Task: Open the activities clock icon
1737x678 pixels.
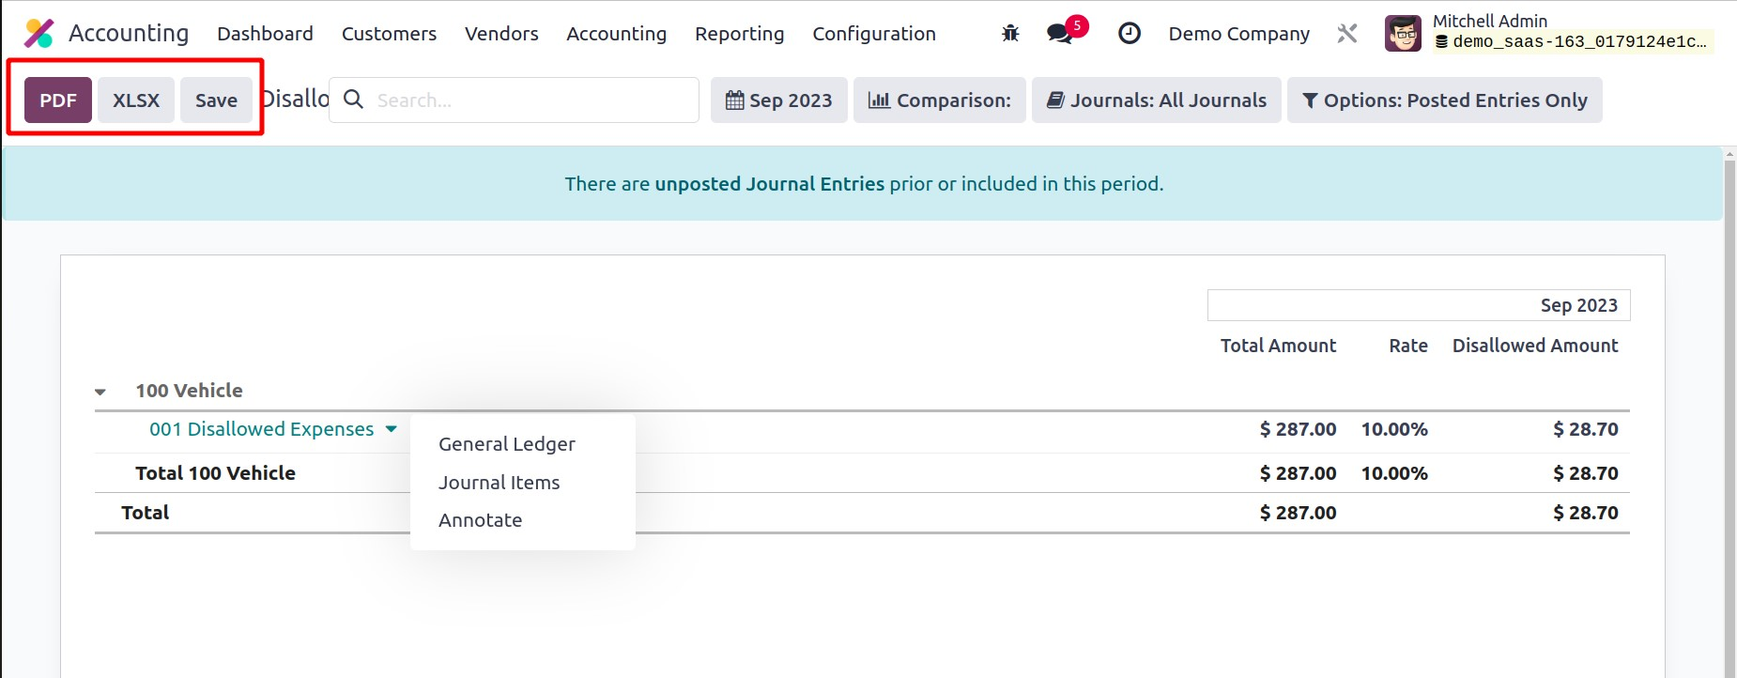Action: pyautogui.click(x=1130, y=34)
